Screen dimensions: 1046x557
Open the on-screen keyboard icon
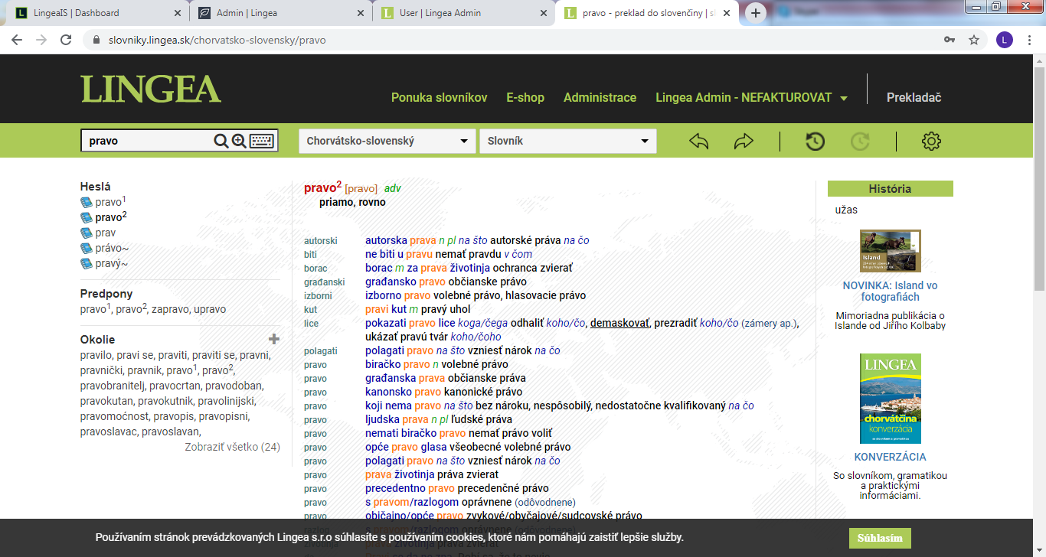coord(262,141)
